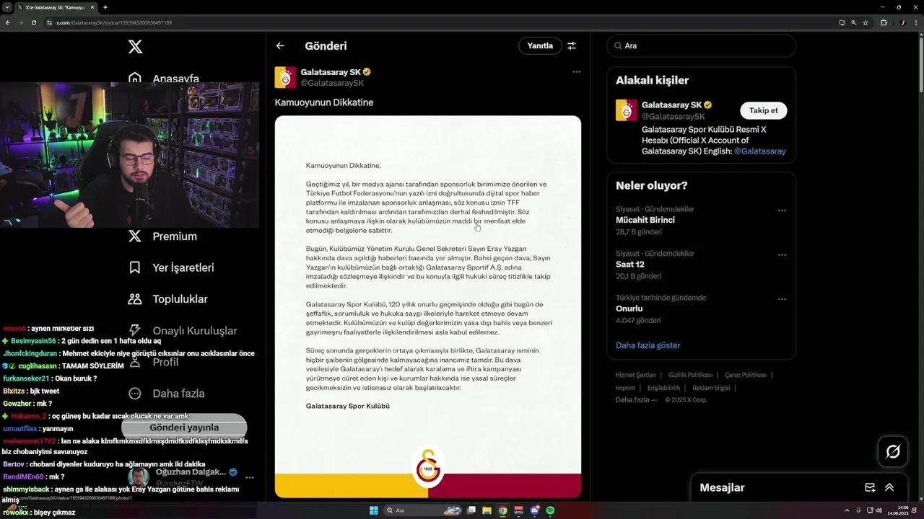Click the X logo in the sidebar
The height and width of the screenshot is (519, 924).
click(x=135, y=47)
